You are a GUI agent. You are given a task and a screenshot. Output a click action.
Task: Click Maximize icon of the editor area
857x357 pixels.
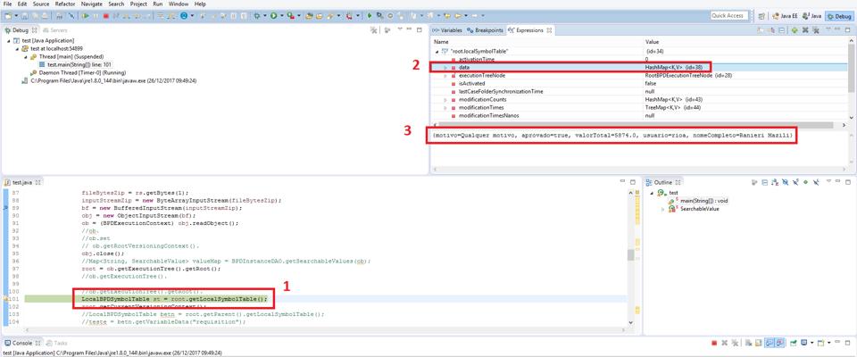[634, 180]
